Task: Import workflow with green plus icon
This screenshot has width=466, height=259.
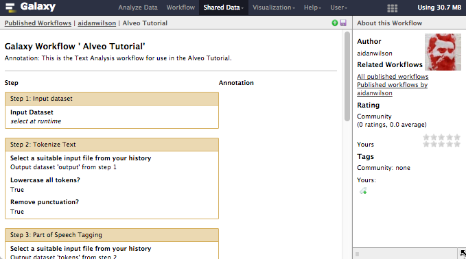Action: 335,23
